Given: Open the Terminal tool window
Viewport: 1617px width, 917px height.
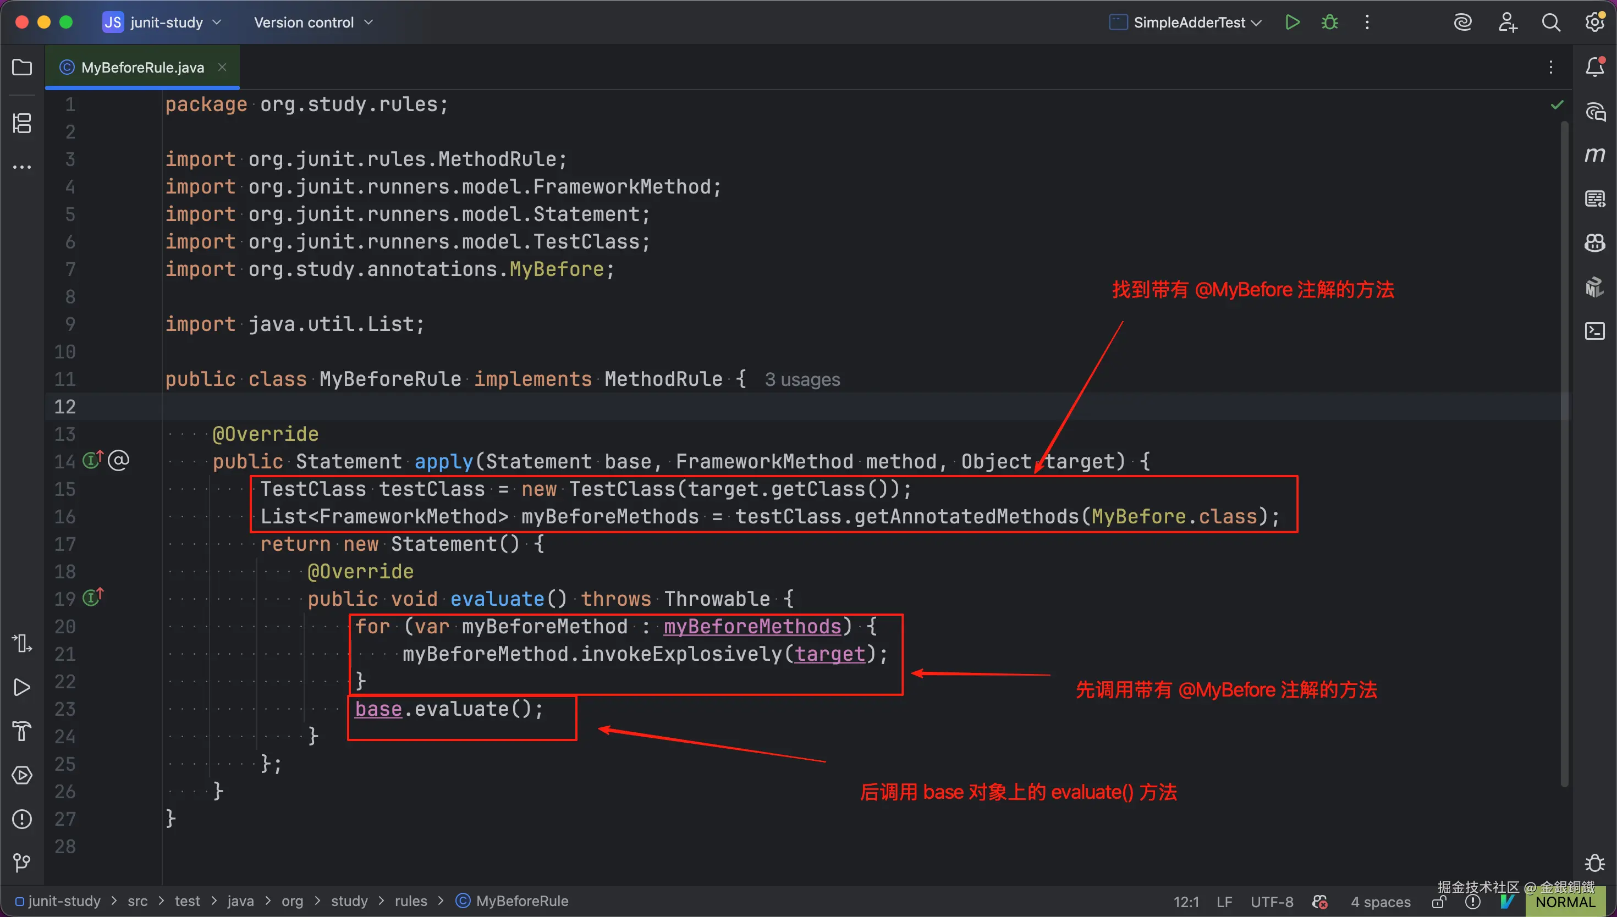Looking at the screenshot, I should [1595, 330].
